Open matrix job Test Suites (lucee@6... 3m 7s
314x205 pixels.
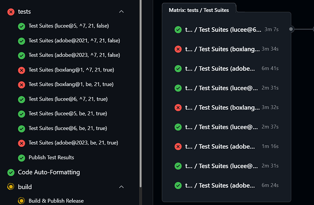pyautogui.click(x=227, y=30)
